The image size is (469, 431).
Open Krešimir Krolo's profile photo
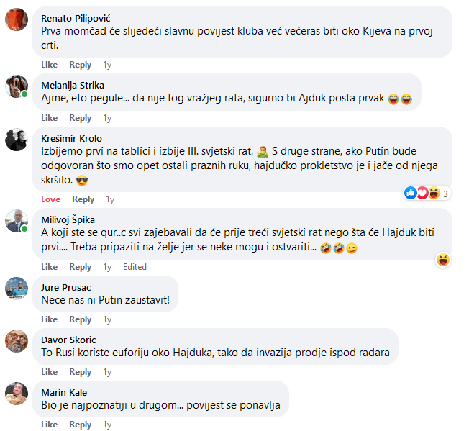[x=17, y=140]
